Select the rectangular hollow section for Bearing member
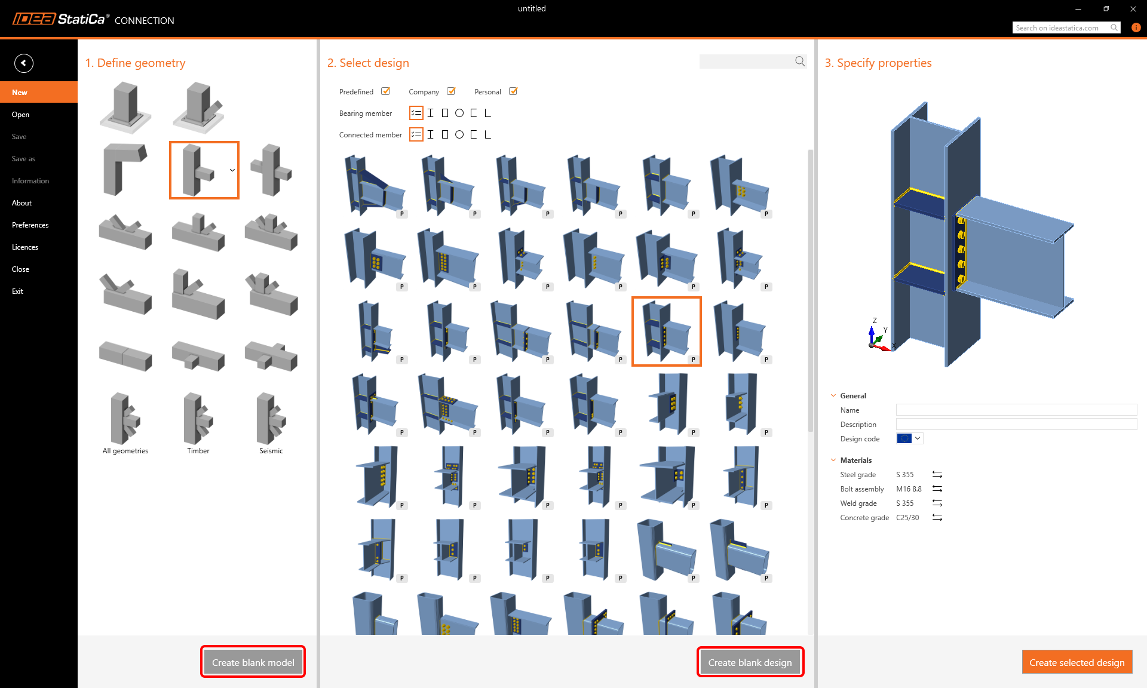Screen dimensions: 1147x688 pyautogui.click(x=444, y=113)
